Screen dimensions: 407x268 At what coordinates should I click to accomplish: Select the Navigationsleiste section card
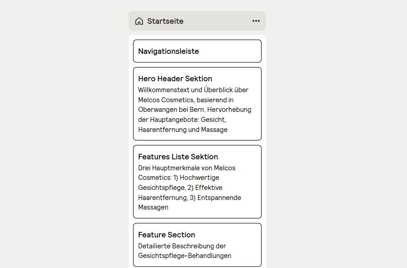coord(197,51)
